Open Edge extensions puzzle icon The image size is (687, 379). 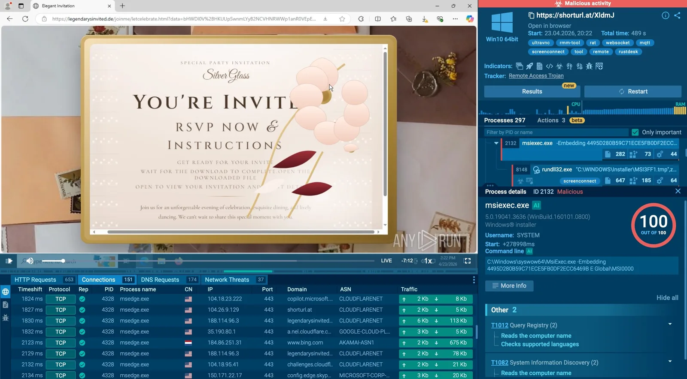tap(361, 19)
